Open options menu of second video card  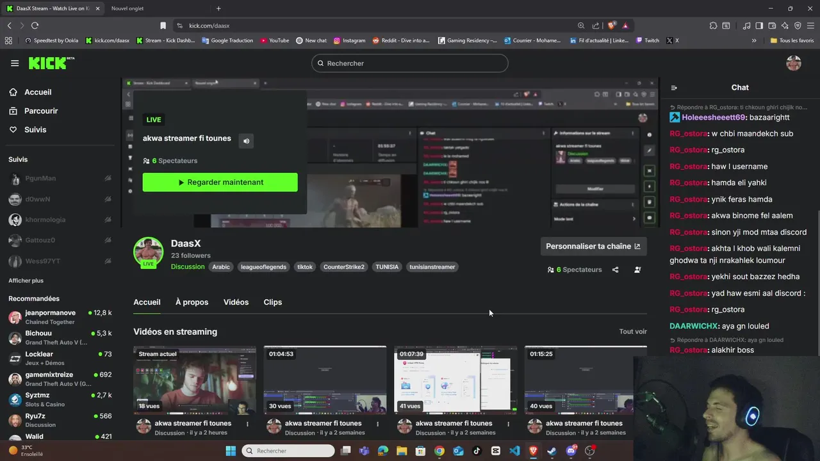[x=378, y=424]
